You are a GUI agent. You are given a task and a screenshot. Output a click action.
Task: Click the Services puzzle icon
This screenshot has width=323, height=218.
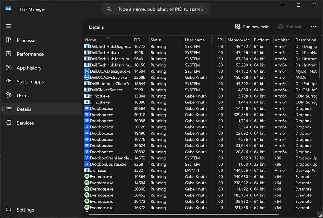pos(9,123)
